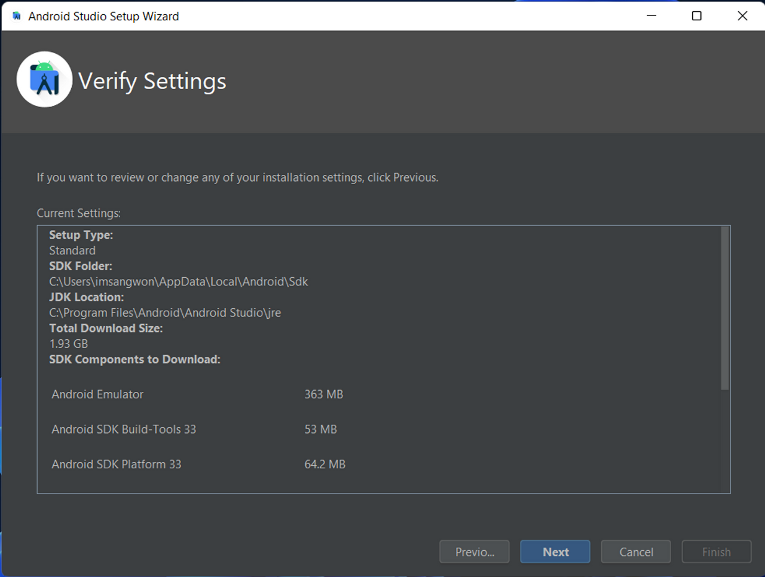This screenshot has width=765, height=577.
Task: Maximize the Setup Wizard window
Action: click(x=697, y=16)
